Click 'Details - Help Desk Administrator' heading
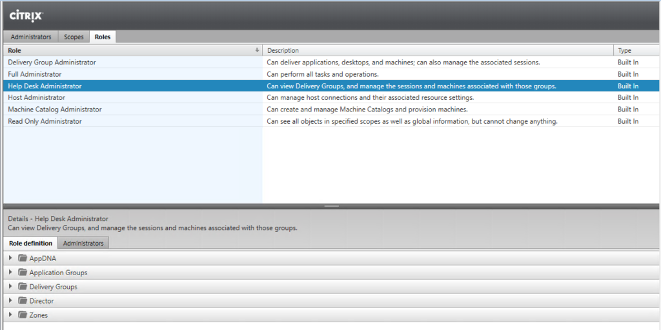The height and width of the screenshot is (330, 661). (x=58, y=219)
